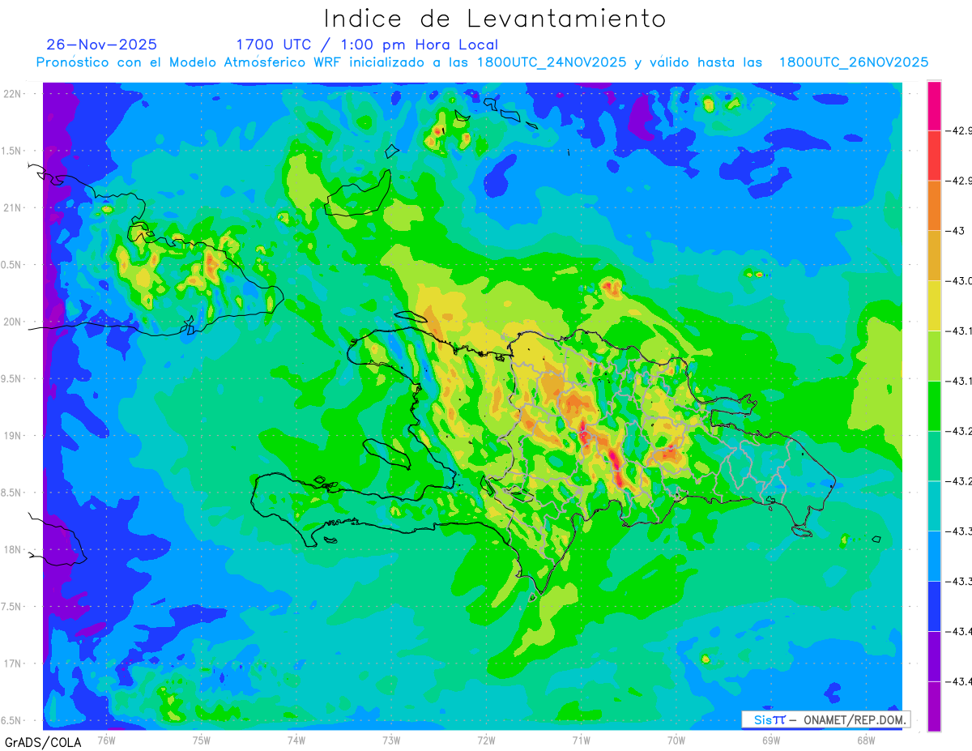This screenshot has height=751, width=972.
Task: Click the 'ONAMET/REP.DOM.' label box
Action: (825, 719)
